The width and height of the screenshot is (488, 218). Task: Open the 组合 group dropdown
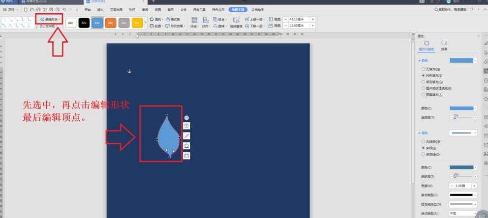[220, 19]
